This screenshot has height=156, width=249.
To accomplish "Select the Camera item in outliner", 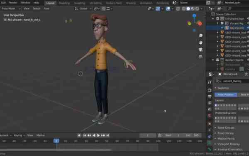I will [x=230, y=69].
